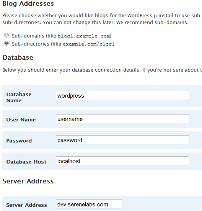Image resolution: width=202 pixels, height=211 pixels.
Task: Click the bold Password label
Action: point(19,141)
